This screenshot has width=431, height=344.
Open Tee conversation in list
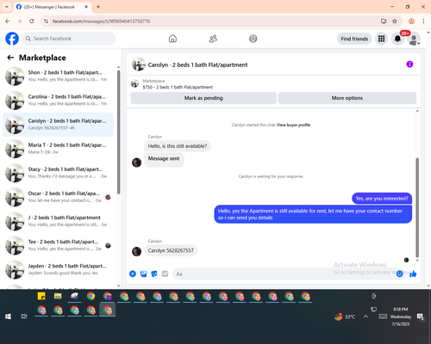[58, 246]
